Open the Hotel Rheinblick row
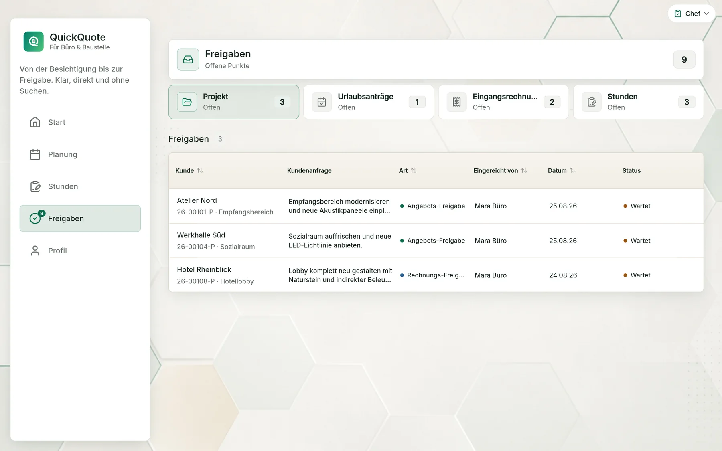This screenshot has width=722, height=451. coord(436,275)
